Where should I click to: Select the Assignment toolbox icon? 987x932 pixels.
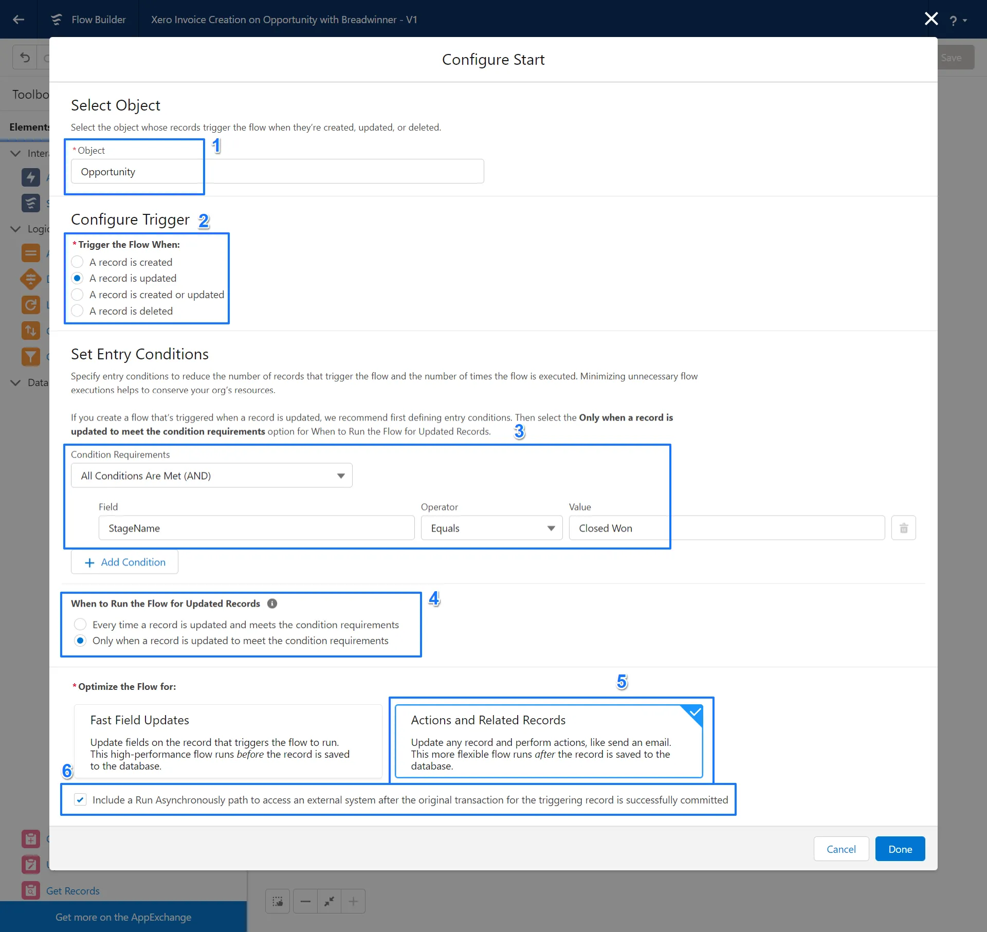[x=31, y=253]
